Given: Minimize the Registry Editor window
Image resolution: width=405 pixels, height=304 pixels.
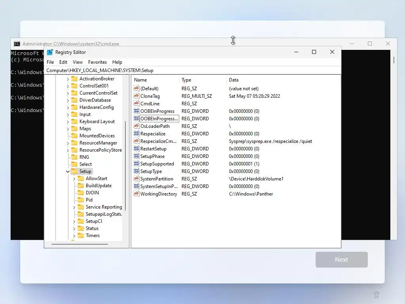Looking at the screenshot, I should point(296,52).
